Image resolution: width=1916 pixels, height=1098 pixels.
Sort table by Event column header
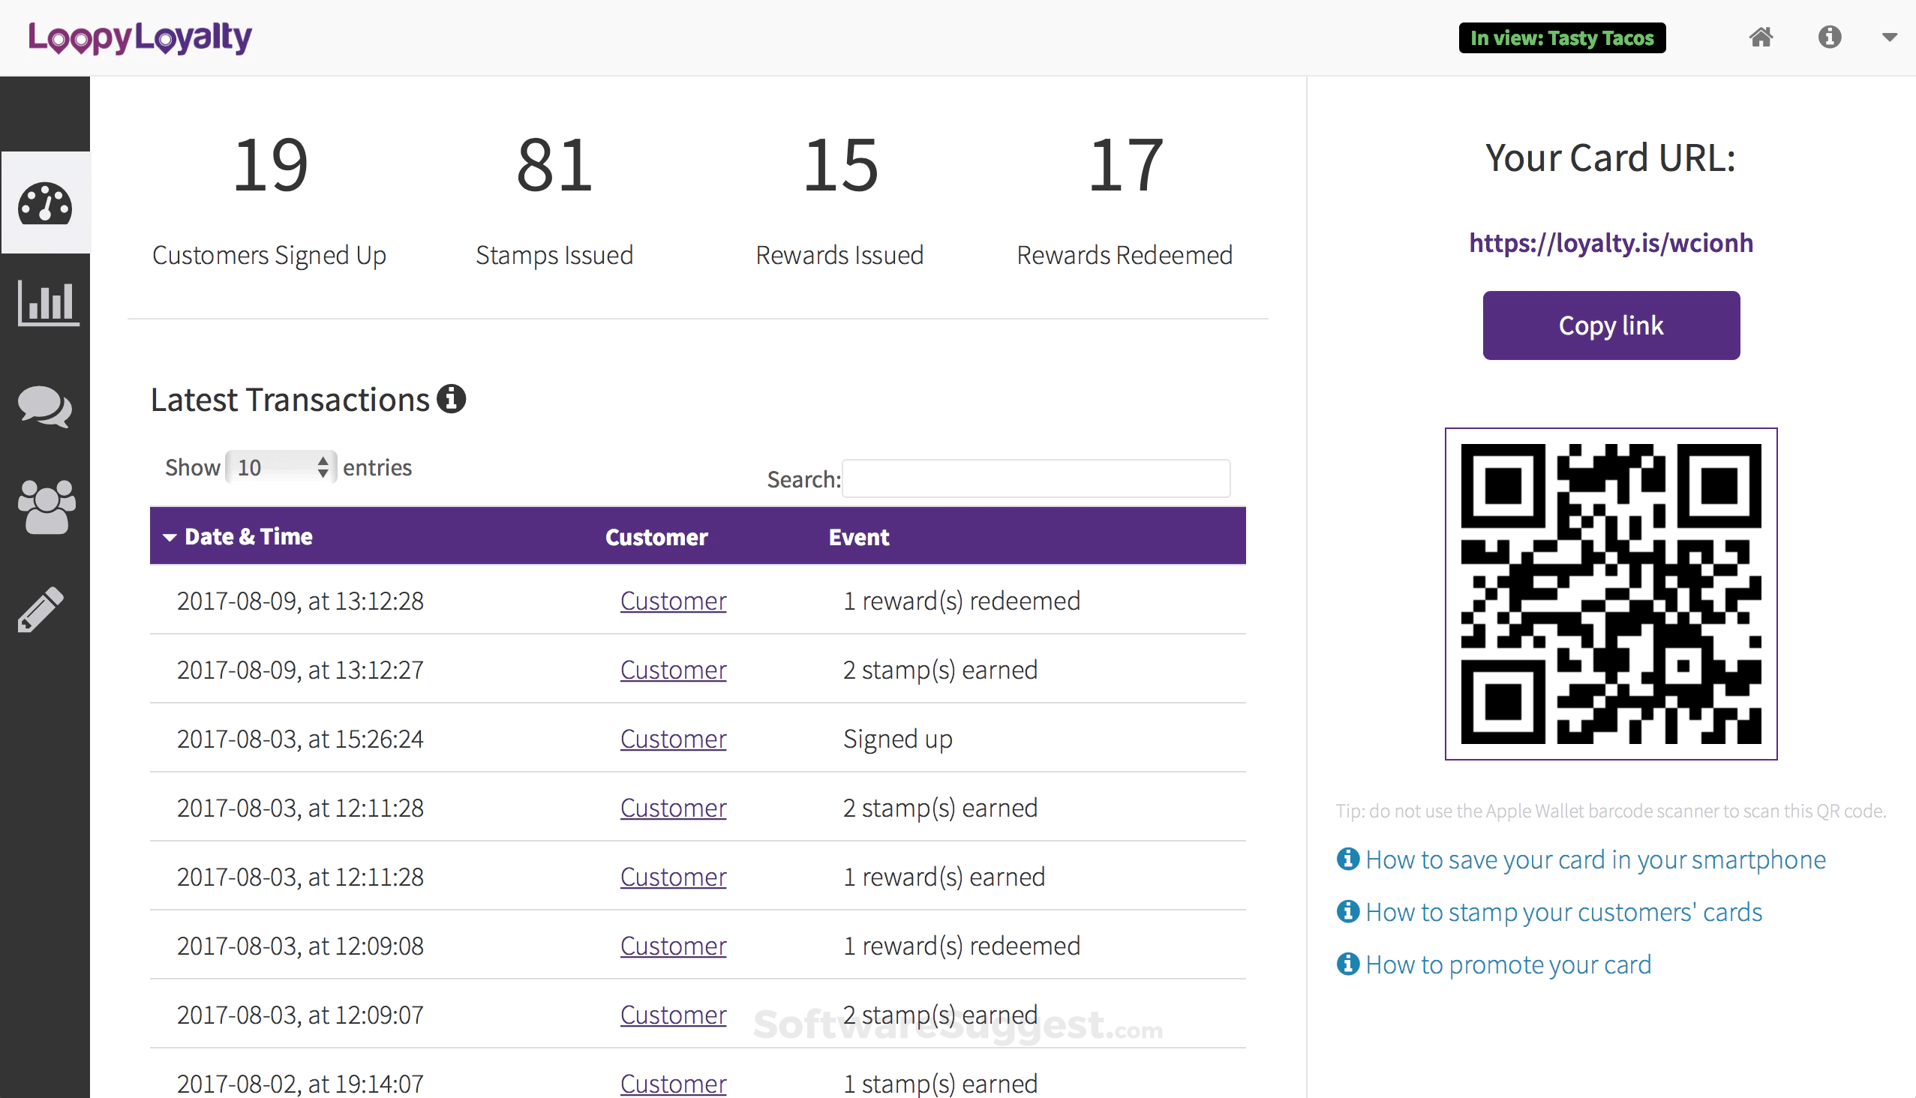(x=858, y=537)
